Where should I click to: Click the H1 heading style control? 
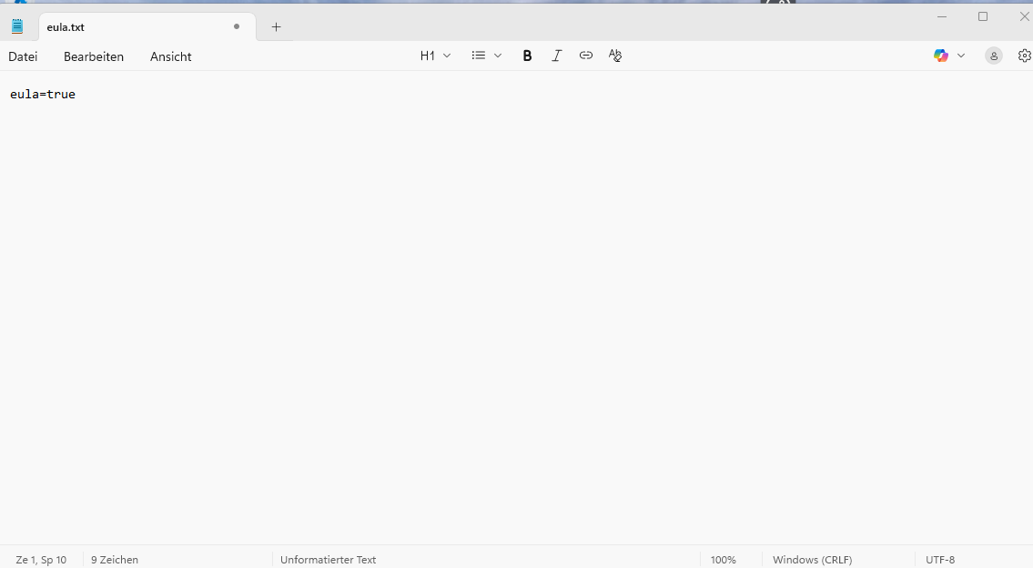point(426,56)
